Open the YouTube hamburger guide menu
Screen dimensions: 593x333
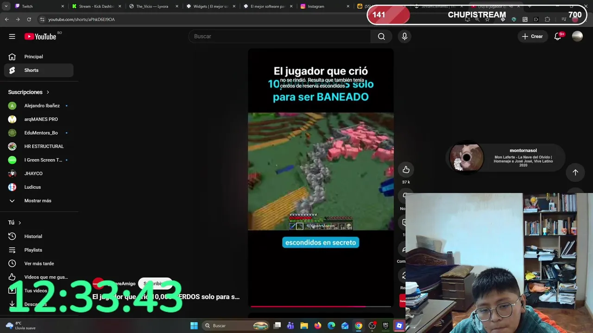pos(12,37)
